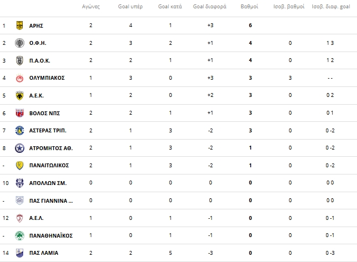Select the ΠΑΣ ΛΑΜΙΑ team badge
357x262 pixels.
point(19,253)
